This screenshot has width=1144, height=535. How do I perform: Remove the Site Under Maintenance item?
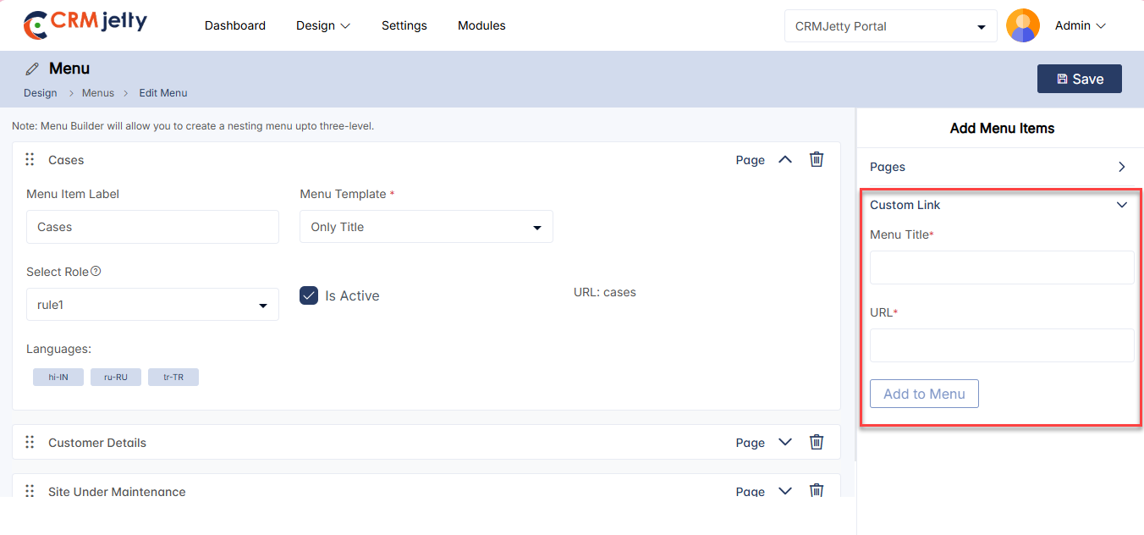[817, 490]
